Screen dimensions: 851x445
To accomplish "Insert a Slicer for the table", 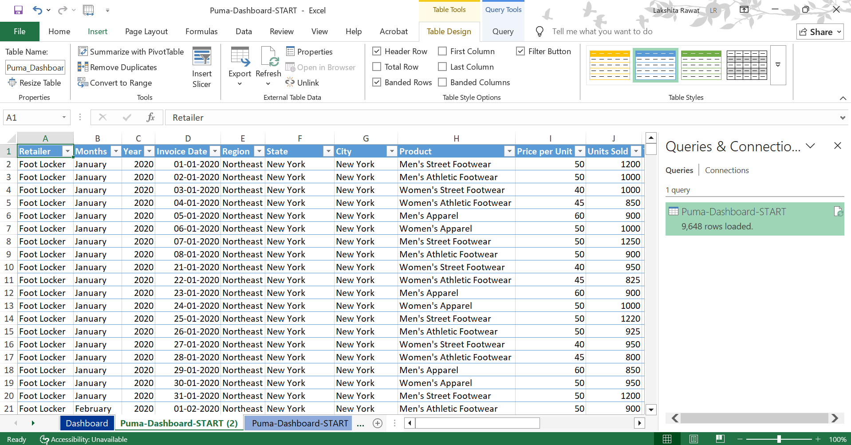I will (201, 67).
